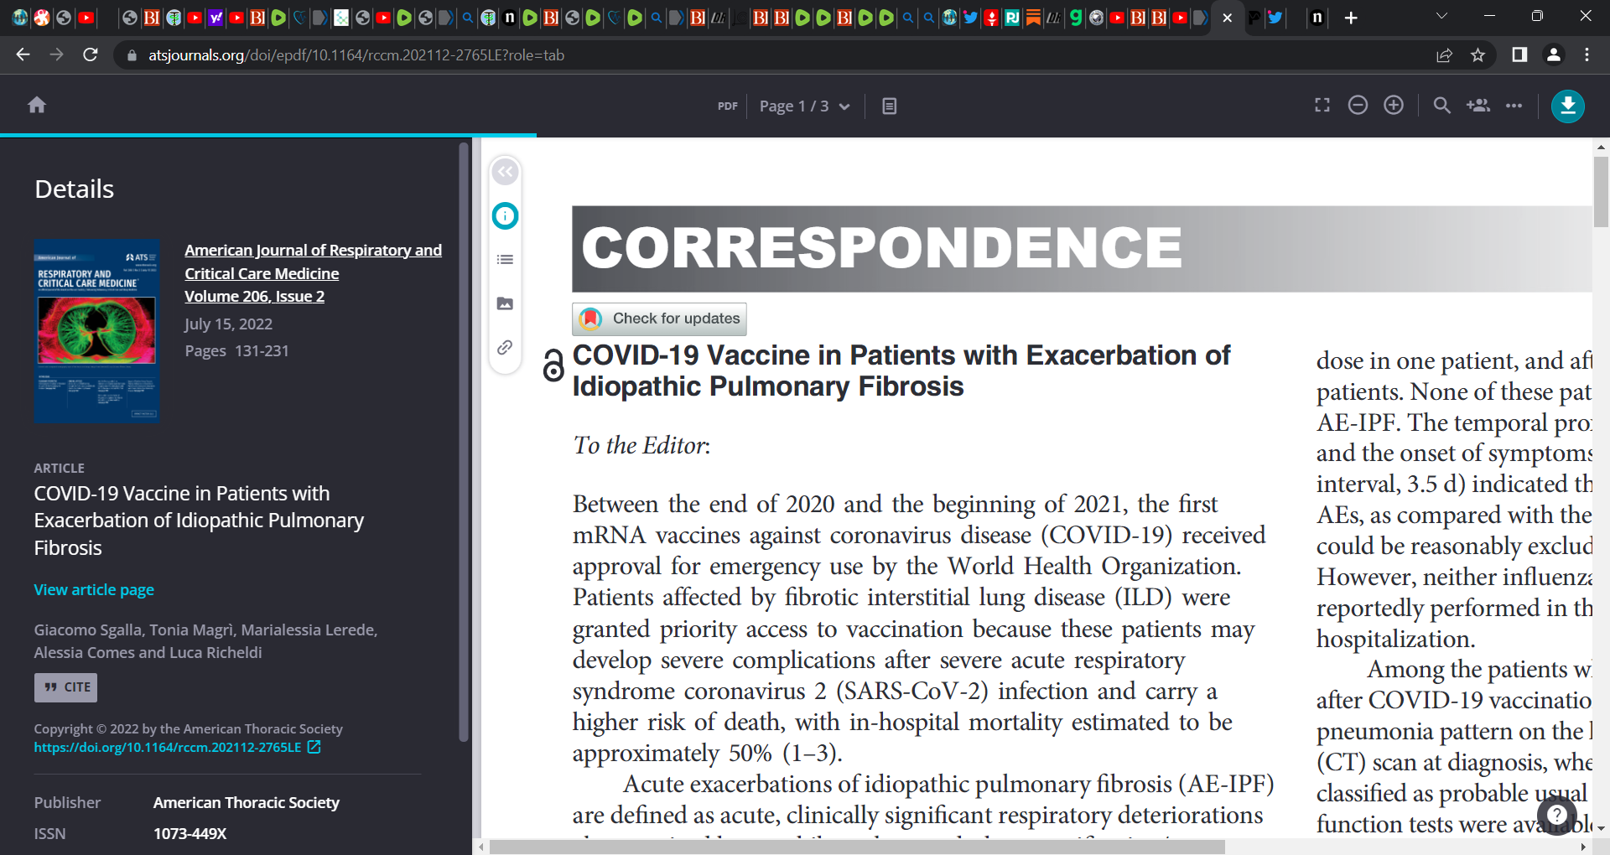
Task: Click the date July 15, 2022
Action: click(228, 324)
